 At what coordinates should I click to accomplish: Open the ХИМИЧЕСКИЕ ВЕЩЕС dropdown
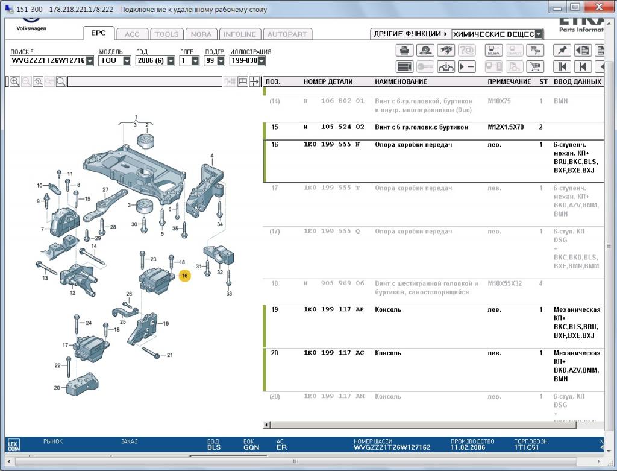pyautogui.click(x=539, y=34)
